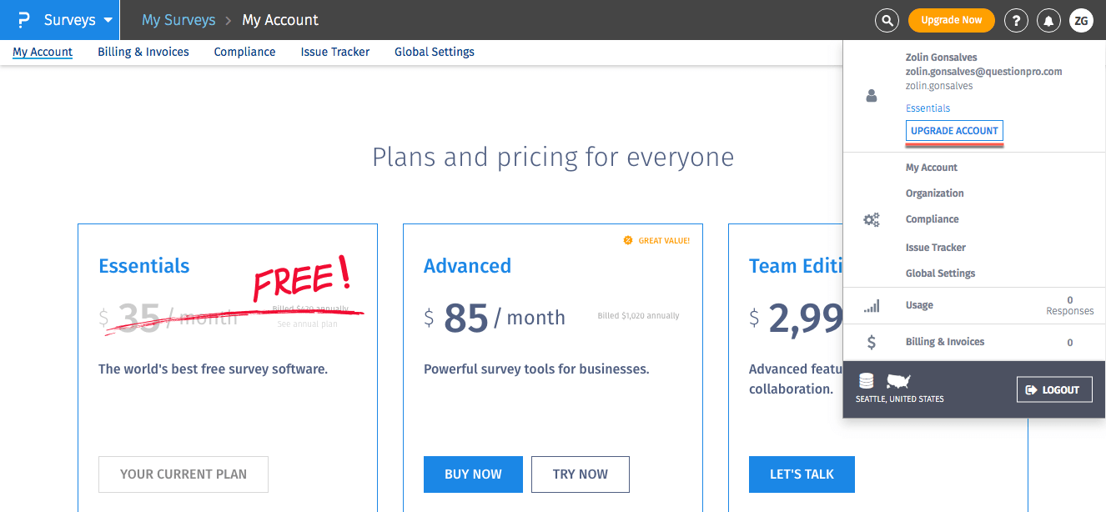Open notifications bell icon
This screenshot has height=512, width=1106.
pyautogui.click(x=1048, y=20)
